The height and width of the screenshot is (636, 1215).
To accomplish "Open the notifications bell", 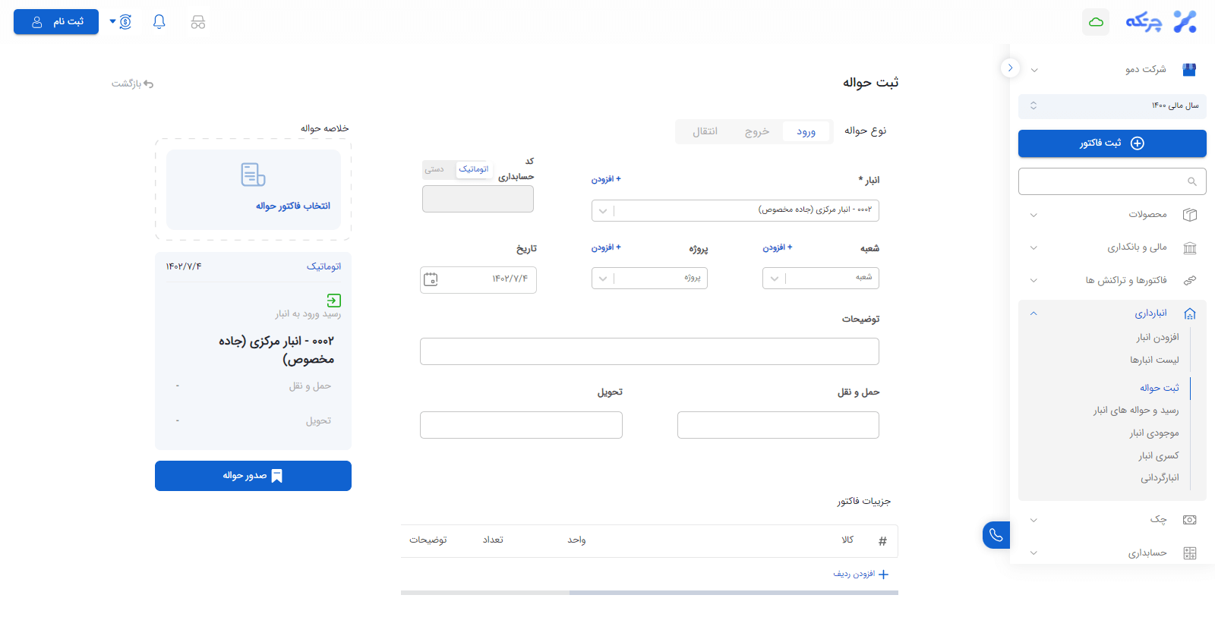I will (x=159, y=22).
